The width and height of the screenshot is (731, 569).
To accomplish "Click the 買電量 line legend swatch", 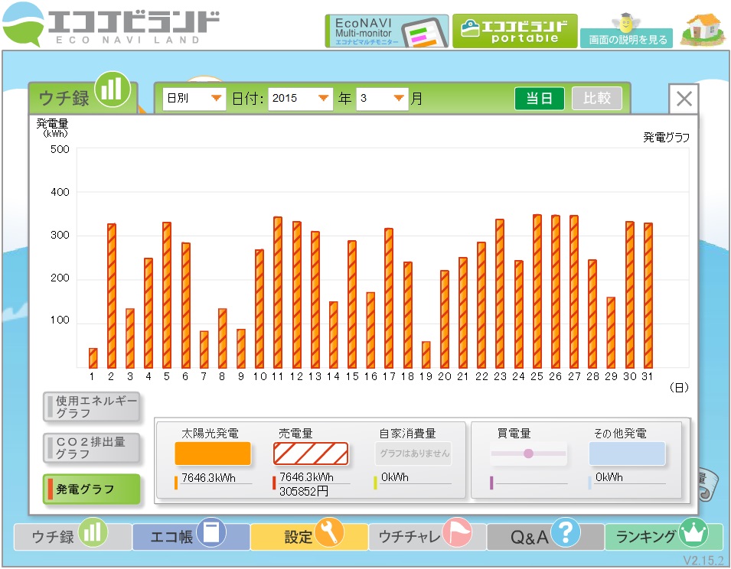I will (528, 454).
